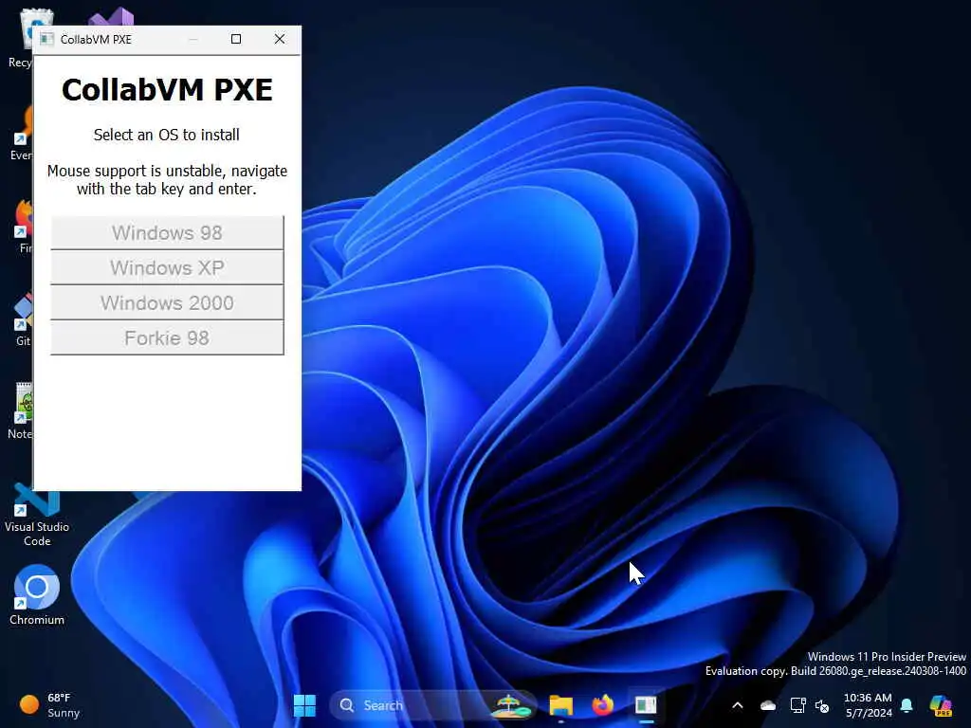Choose the Windows XP option
The image size is (971, 728).
coord(167,268)
